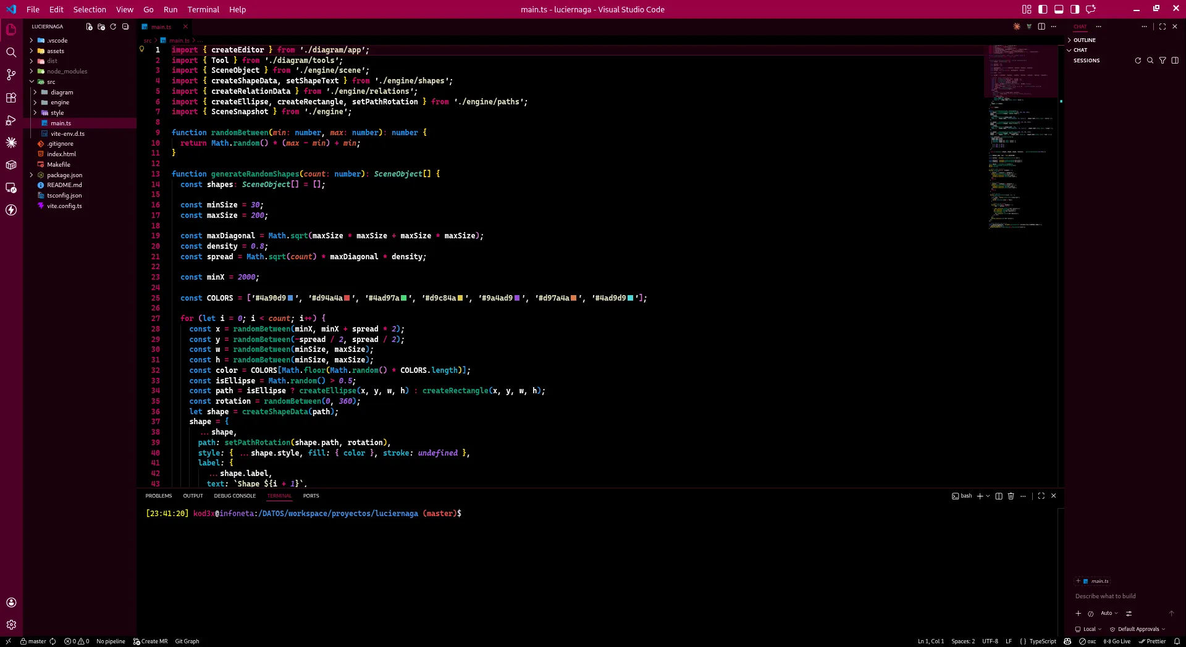Open the Explorer view in activity bar
Screen dimensions: 1186x647
click(11, 30)
